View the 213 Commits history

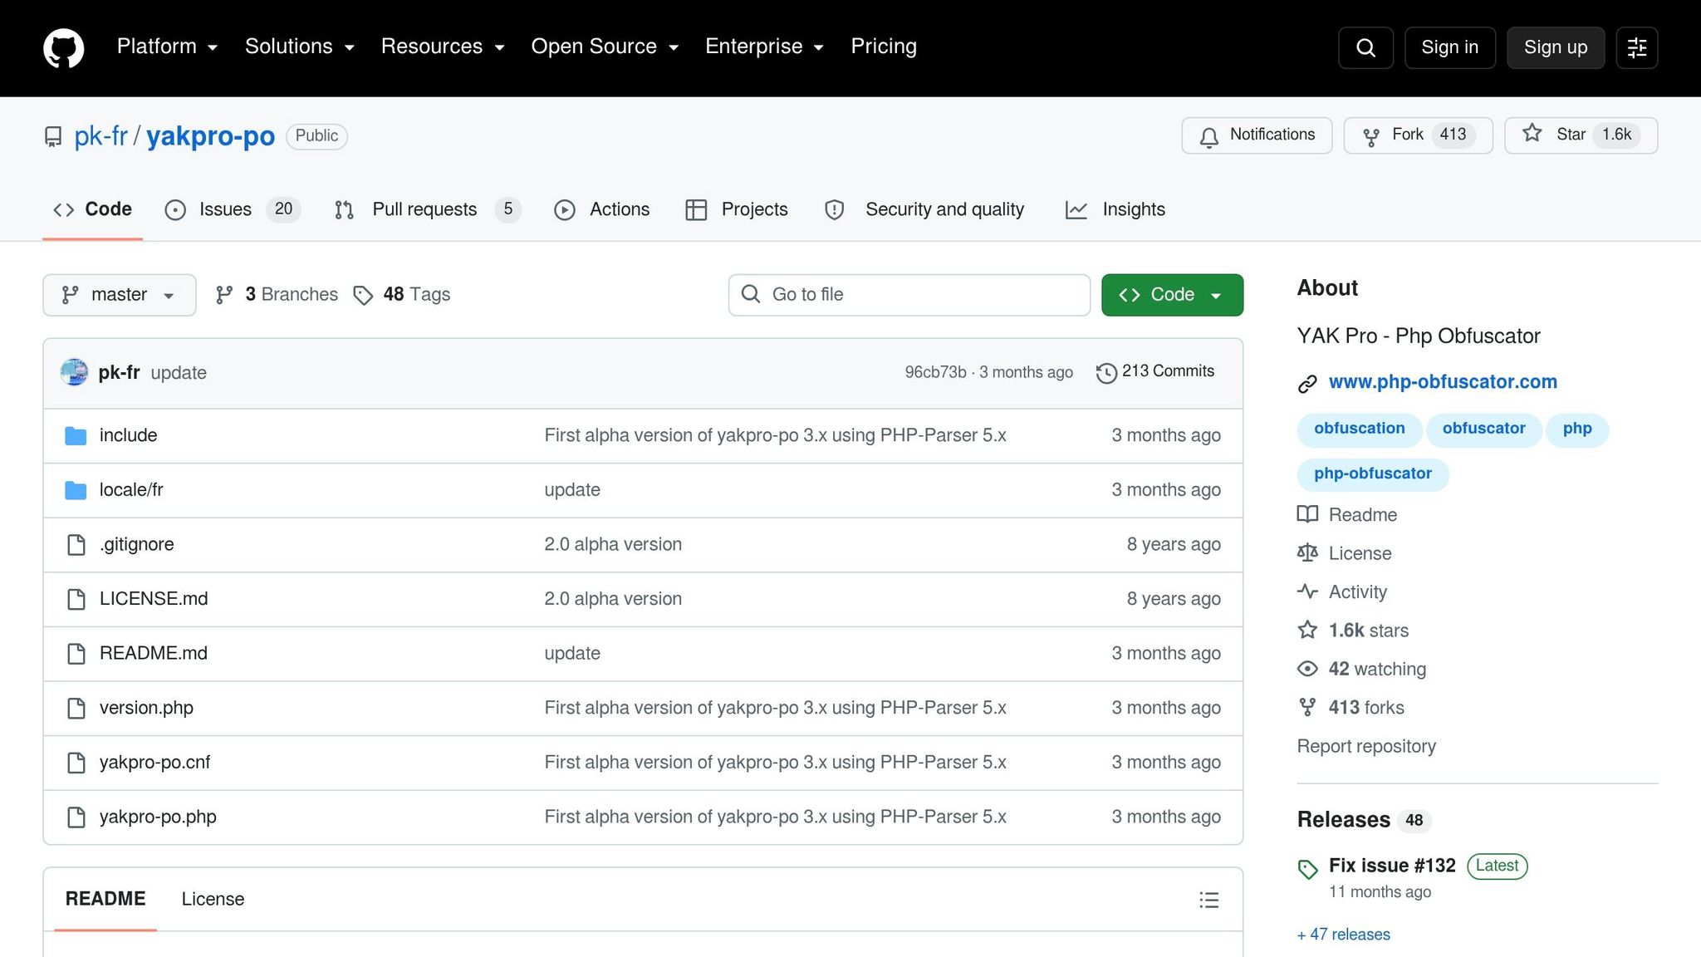(1155, 372)
